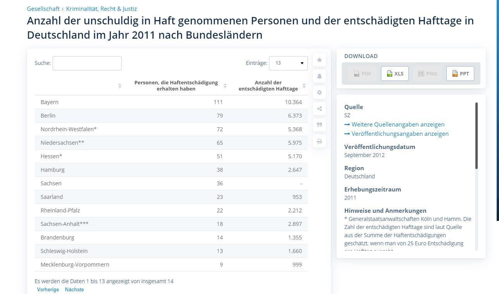
Task: Click the value 2.647 for Hamburg
Action: (x=295, y=170)
